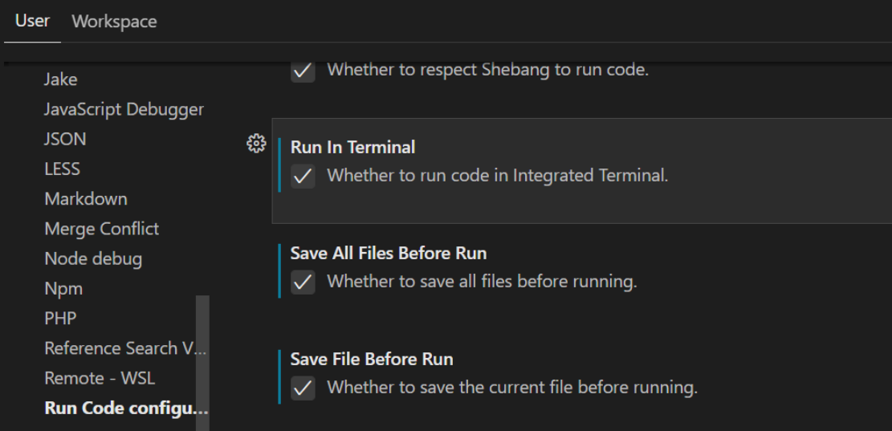Click the gear icon beside Run In Terminal

point(256,144)
